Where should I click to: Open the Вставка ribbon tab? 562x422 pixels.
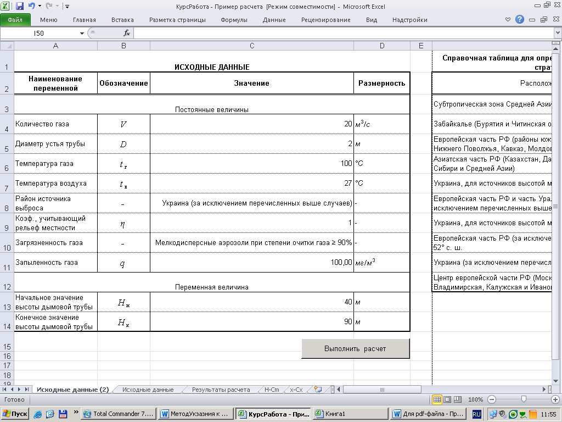pyautogui.click(x=122, y=20)
